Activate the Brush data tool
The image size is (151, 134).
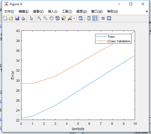click(70, 18)
